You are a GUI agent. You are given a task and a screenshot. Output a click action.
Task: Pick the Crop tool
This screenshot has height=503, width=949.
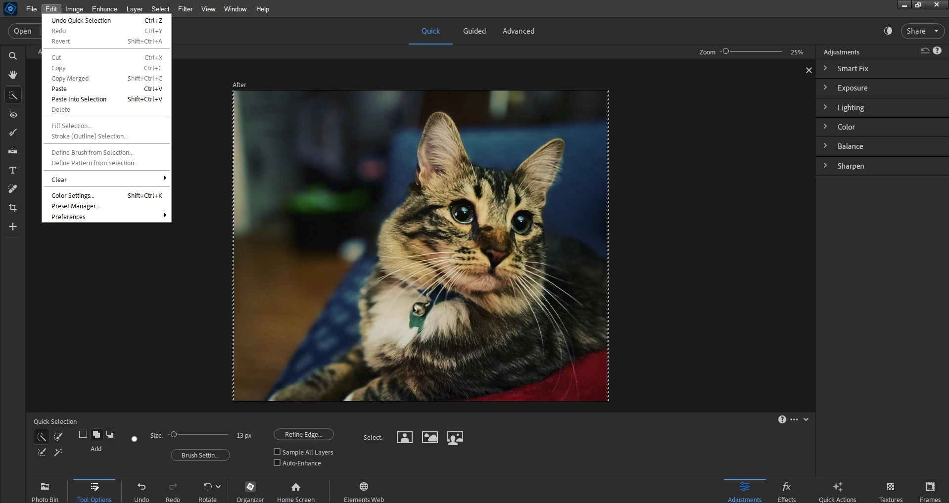[x=13, y=208]
